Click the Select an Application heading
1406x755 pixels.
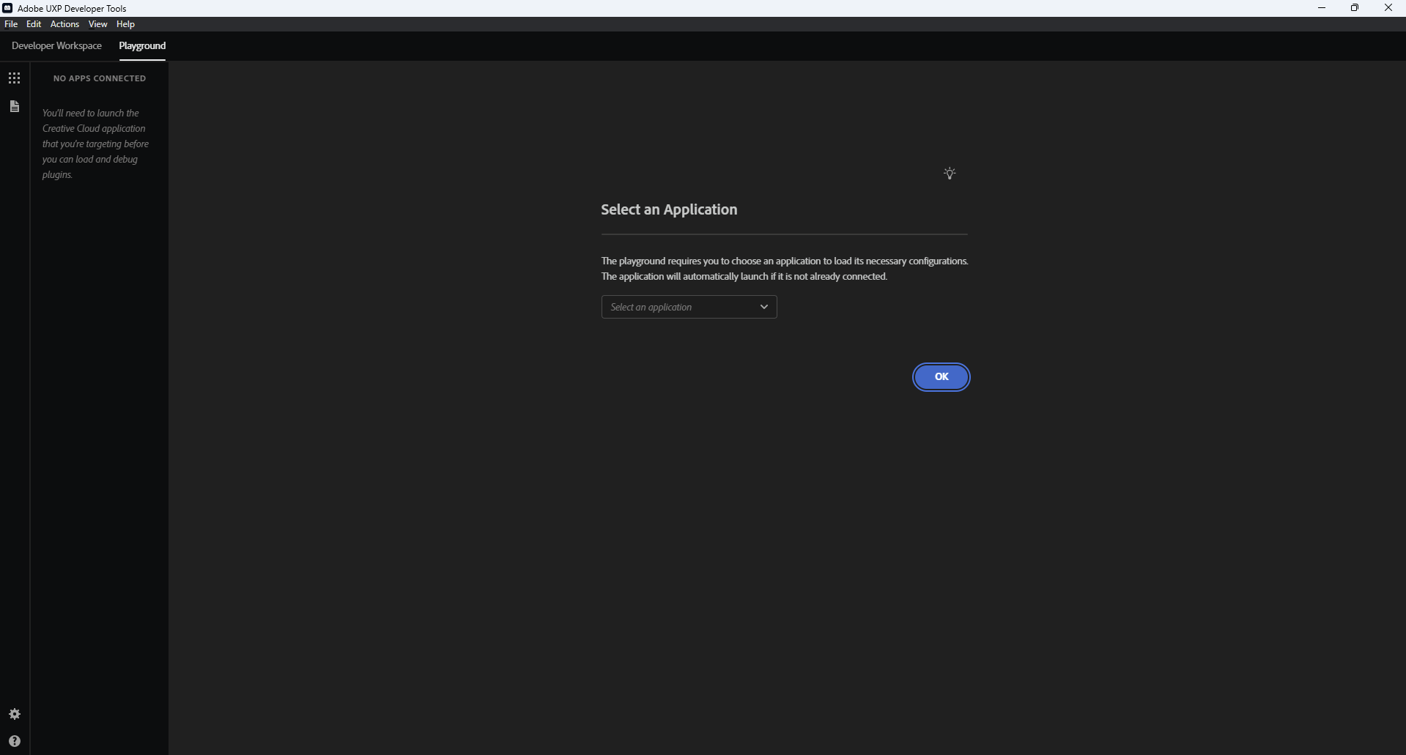pyautogui.click(x=669, y=209)
